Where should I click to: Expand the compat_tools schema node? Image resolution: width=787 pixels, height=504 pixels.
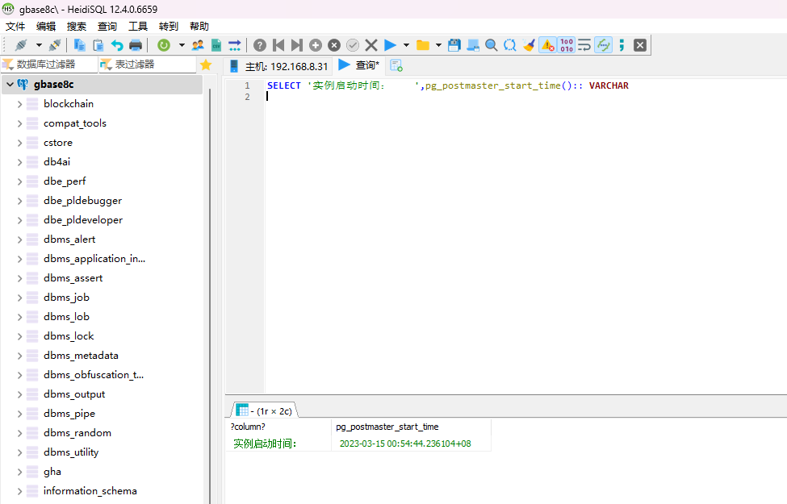click(19, 123)
